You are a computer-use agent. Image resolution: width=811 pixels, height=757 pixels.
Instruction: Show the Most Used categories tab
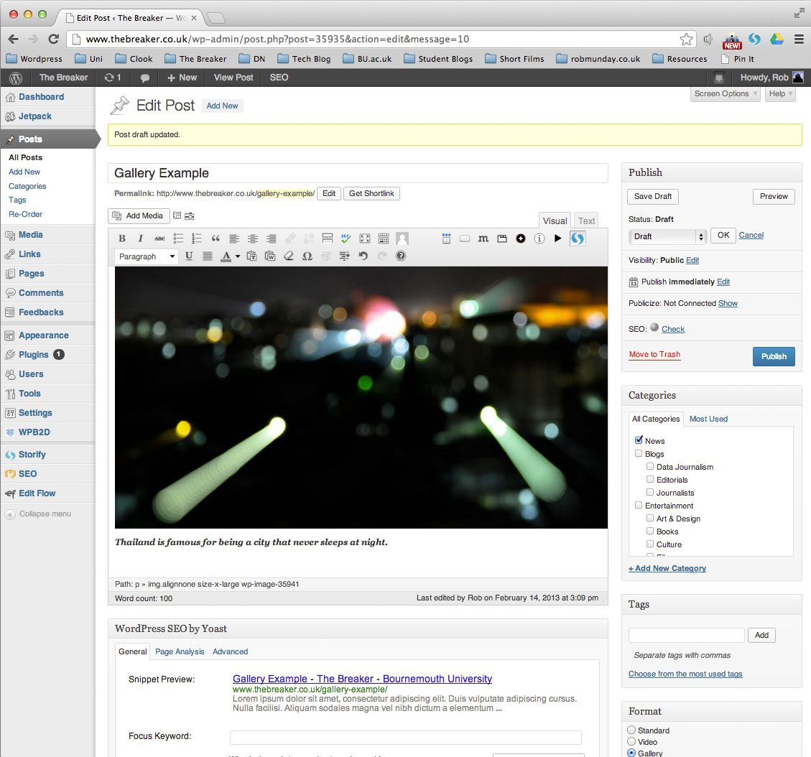[708, 419]
